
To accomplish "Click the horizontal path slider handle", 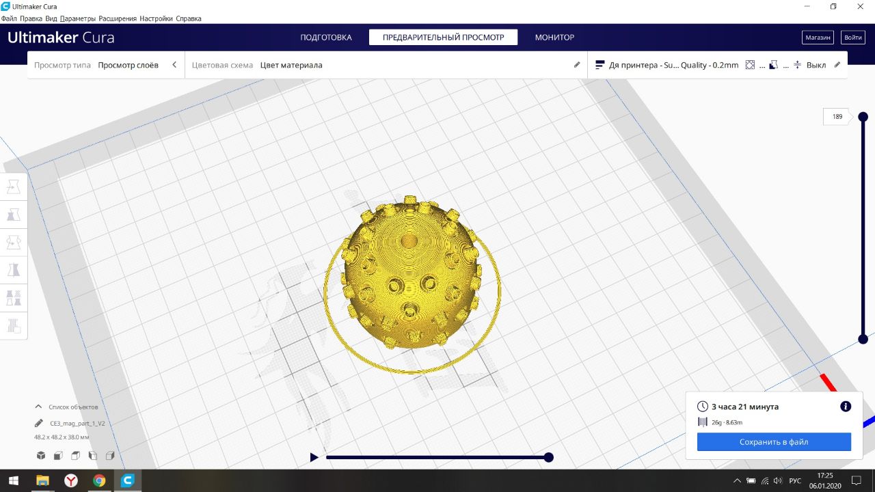I will click(x=548, y=458).
